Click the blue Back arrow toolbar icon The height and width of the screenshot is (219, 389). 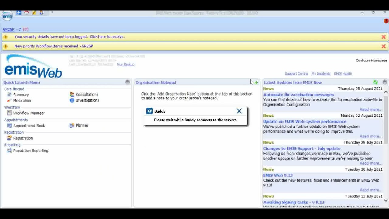(19, 12)
